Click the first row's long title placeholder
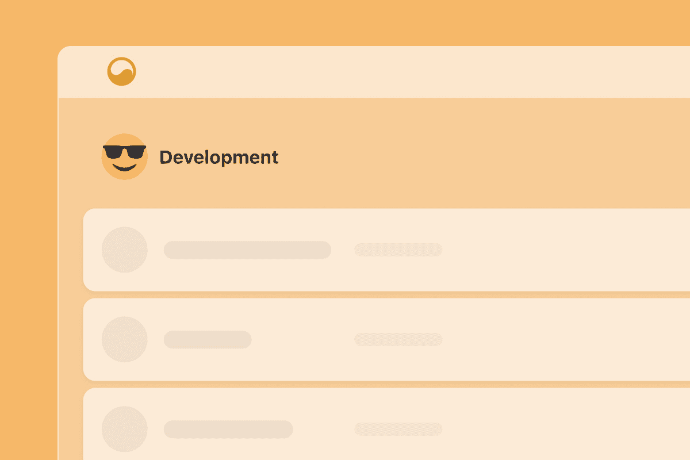Screen dimensions: 690x460 [x=247, y=250]
